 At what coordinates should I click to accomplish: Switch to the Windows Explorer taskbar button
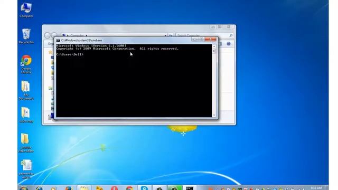coord(84,188)
